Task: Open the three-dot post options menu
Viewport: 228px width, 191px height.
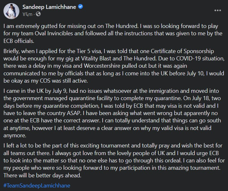Action: 218,10
